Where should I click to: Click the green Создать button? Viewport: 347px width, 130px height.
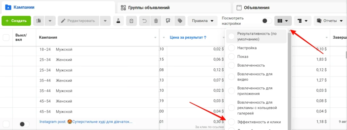[16, 21]
